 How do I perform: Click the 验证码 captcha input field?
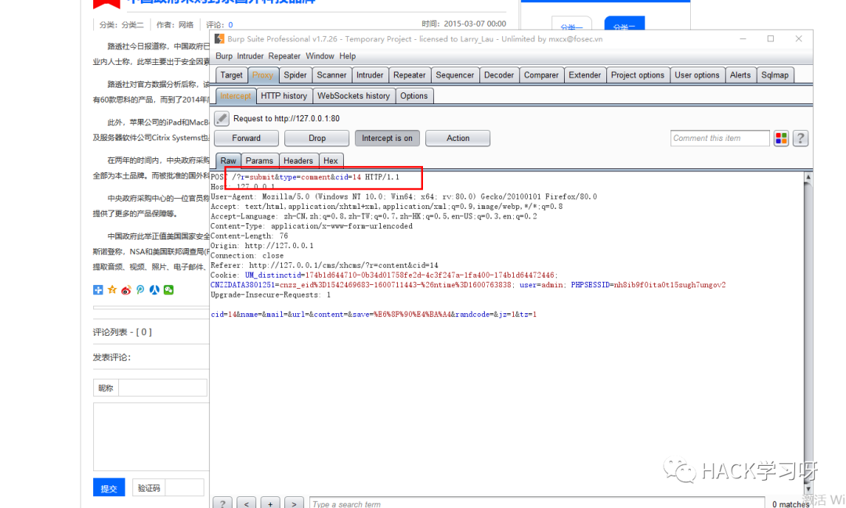[x=184, y=488]
